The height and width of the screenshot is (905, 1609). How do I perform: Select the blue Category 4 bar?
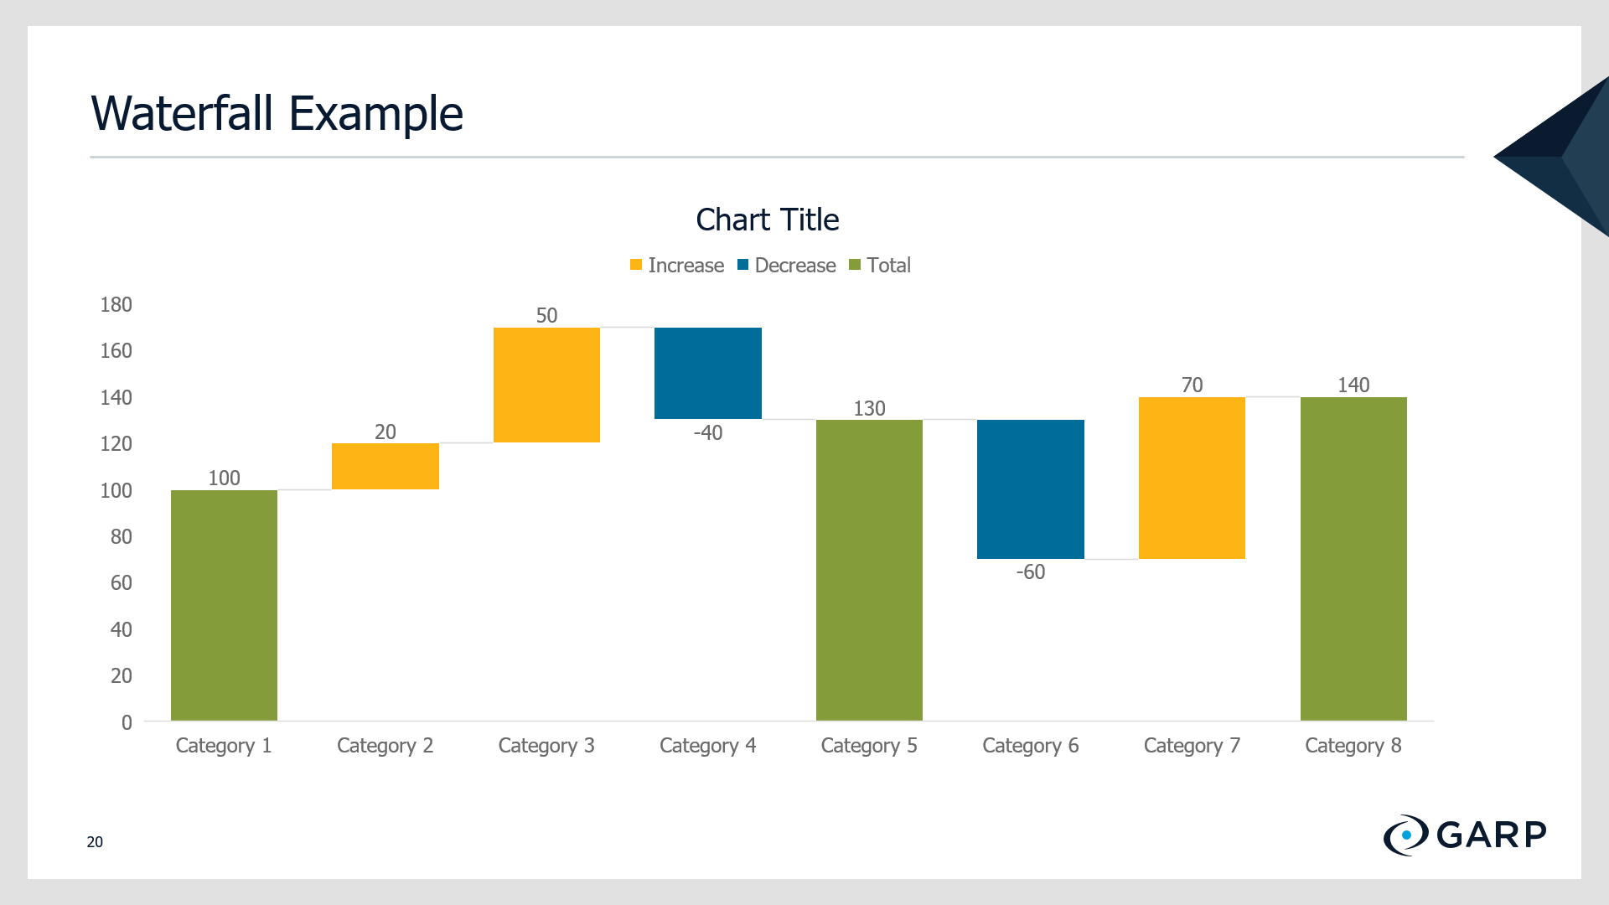(708, 373)
